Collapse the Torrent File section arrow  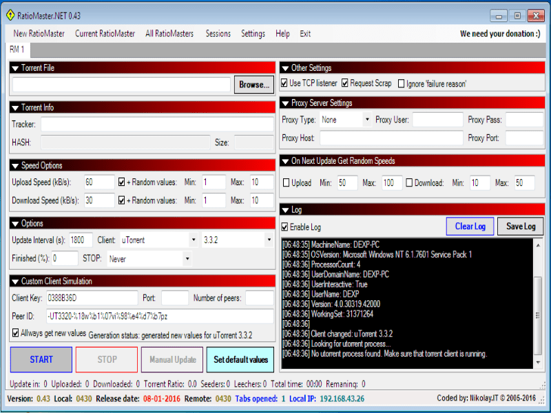point(15,68)
